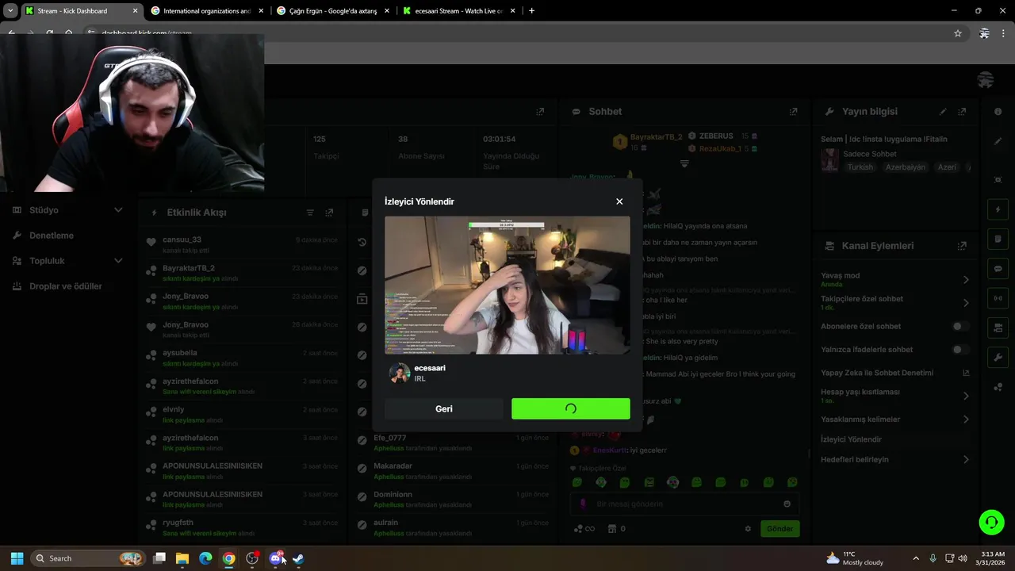Click the Gönder send button
1015x571 pixels.
coord(779,529)
